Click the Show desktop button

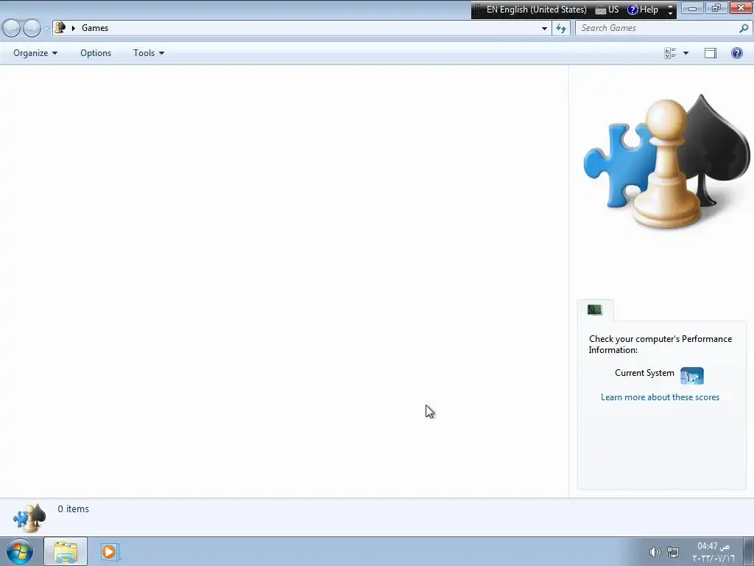[749, 551]
